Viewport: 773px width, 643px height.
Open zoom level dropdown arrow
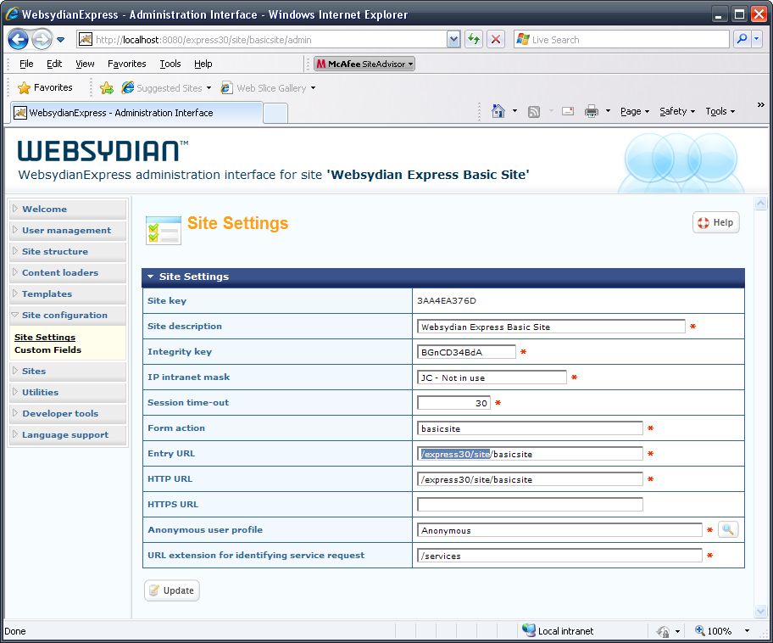point(747,631)
